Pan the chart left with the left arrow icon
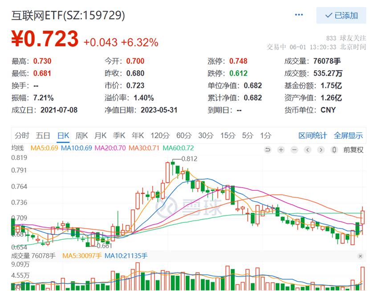The width and height of the screenshot is (370, 291). 307,150
